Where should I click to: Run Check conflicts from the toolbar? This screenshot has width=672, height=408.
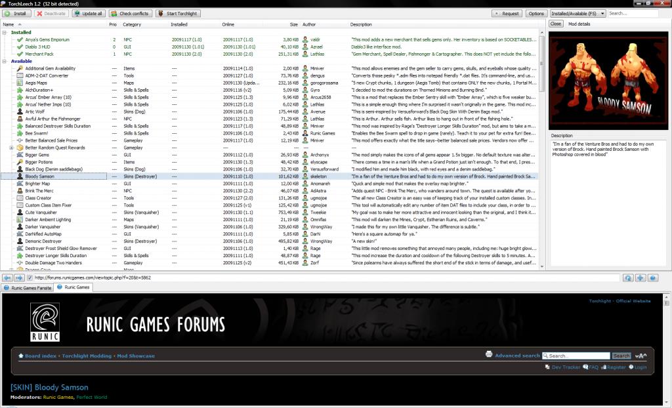[x=130, y=13]
